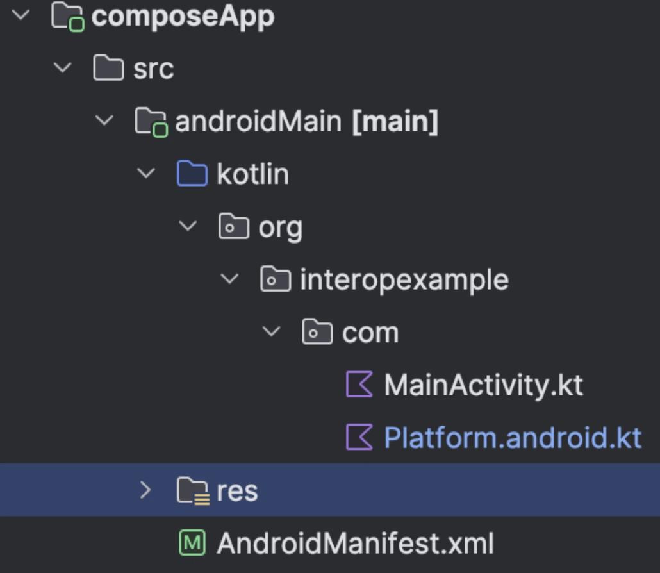The image size is (660, 573).
Task: Click the Kotlin icon beside Platform.android.kt
Action: pyautogui.click(x=359, y=437)
